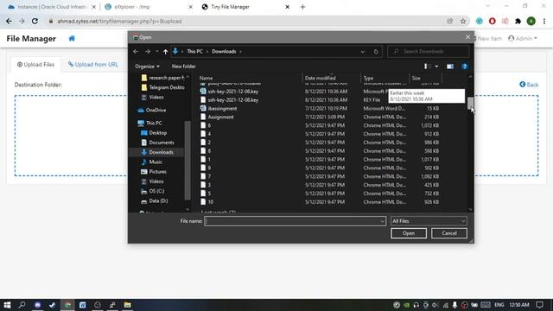The image size is (553, 311).
Task: Select research paper folder in sidebar
Action: (162, 78)
